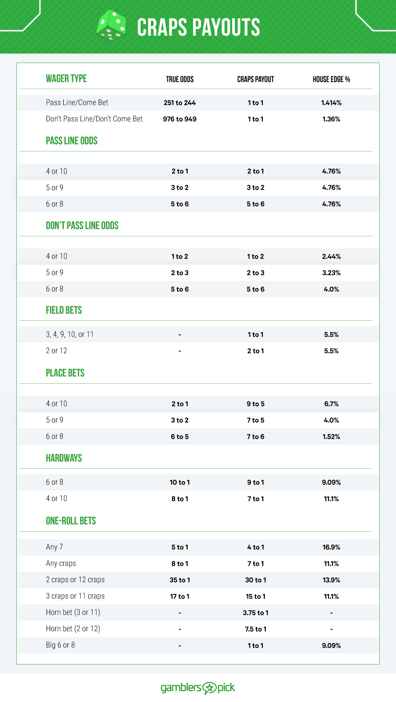
Task: Select the "251 to 244" true odds value
Action: pos(180,103)
